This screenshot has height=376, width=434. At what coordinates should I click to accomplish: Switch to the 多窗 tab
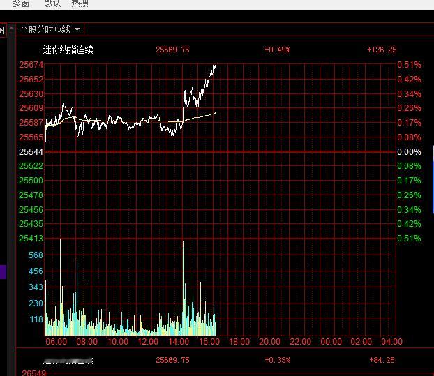(x=21, y=3)
